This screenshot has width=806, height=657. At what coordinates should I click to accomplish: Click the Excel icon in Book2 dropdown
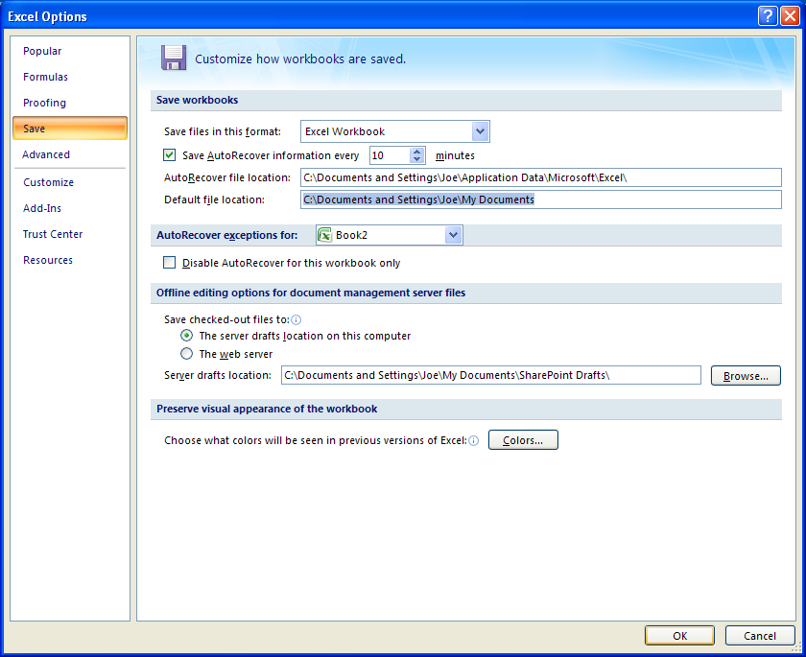(325, 235)
